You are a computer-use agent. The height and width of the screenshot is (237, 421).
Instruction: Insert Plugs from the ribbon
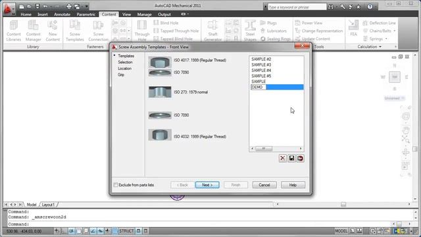268,23
